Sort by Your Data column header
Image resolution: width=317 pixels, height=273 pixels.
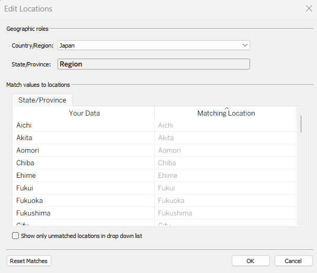tap(84, 113)
